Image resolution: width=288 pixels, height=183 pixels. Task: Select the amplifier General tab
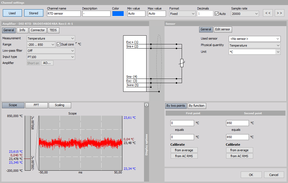(9, 30)
